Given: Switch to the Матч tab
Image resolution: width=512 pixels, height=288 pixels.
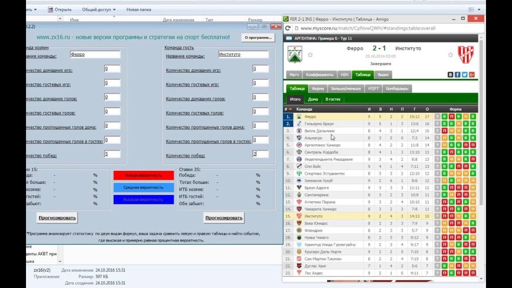Looking at the screenshot, I should pyautogui.click(x=294, y=75).
